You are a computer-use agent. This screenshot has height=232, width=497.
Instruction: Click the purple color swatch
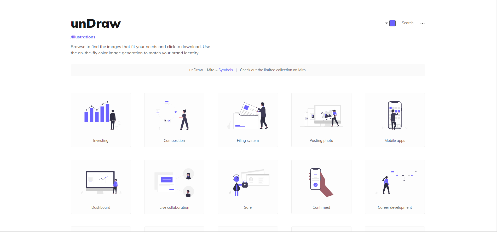392,23
